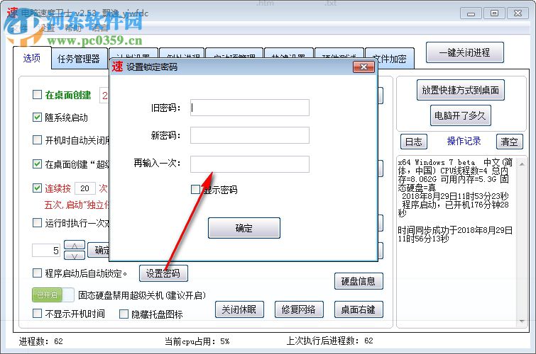Enable 运行时执行一次 checkbox
536x354 pixels.
[x=37, y=223]
